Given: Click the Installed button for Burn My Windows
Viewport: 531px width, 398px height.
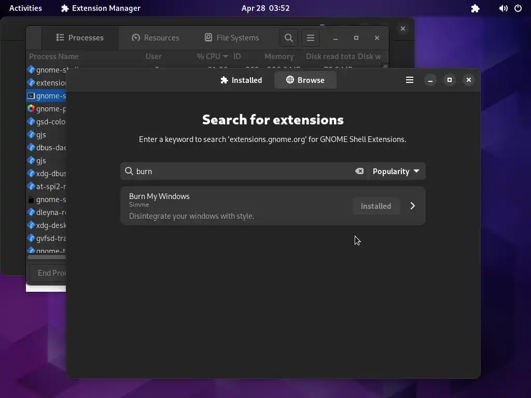Looking at the screenshot, I should coord(376,206).
